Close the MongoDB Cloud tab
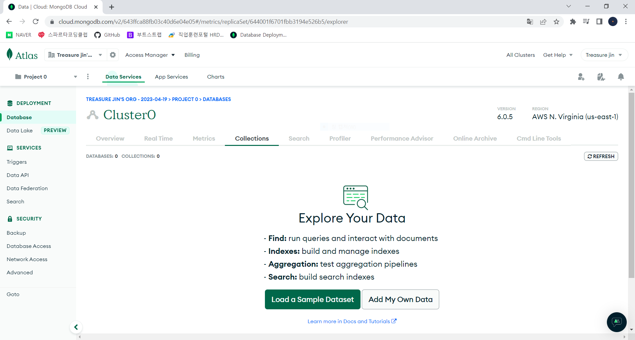Screen dimensions: 635x340 tap(96, 7)
